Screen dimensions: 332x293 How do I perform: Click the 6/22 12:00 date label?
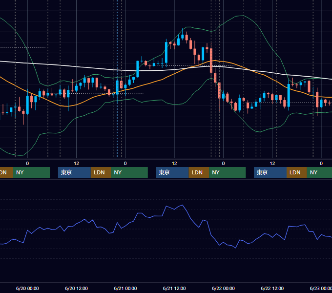point(272,288)
